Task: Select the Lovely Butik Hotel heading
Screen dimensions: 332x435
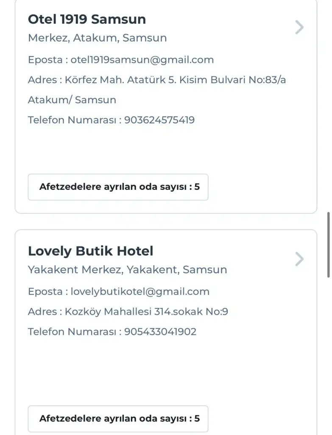Action: tap(90, 251)
